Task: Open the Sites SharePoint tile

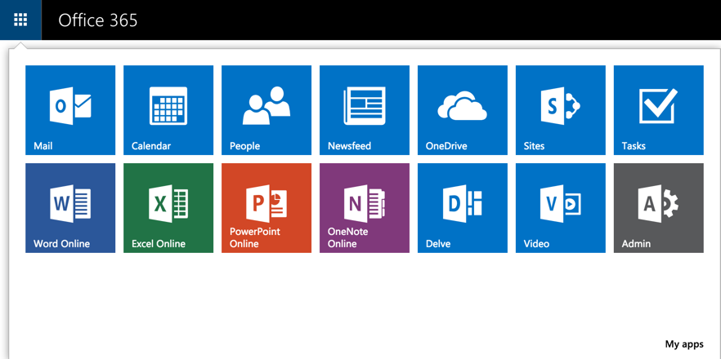Action: [x=561, y=110]
